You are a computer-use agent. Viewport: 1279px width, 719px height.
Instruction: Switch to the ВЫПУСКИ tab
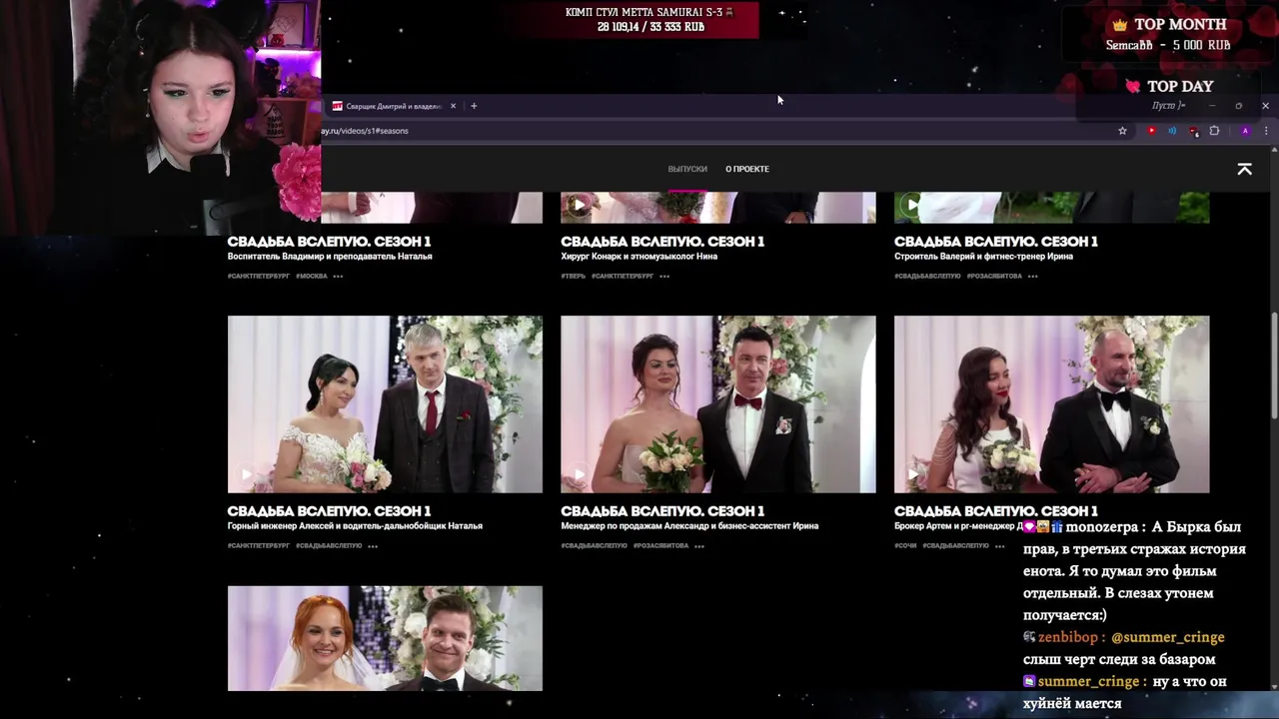687,169
